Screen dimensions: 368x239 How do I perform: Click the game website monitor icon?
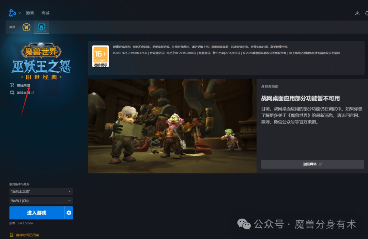[x=12, y=93]
